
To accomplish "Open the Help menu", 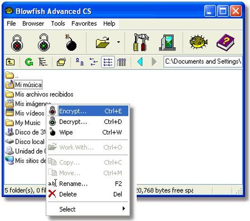I will point(109,24).
